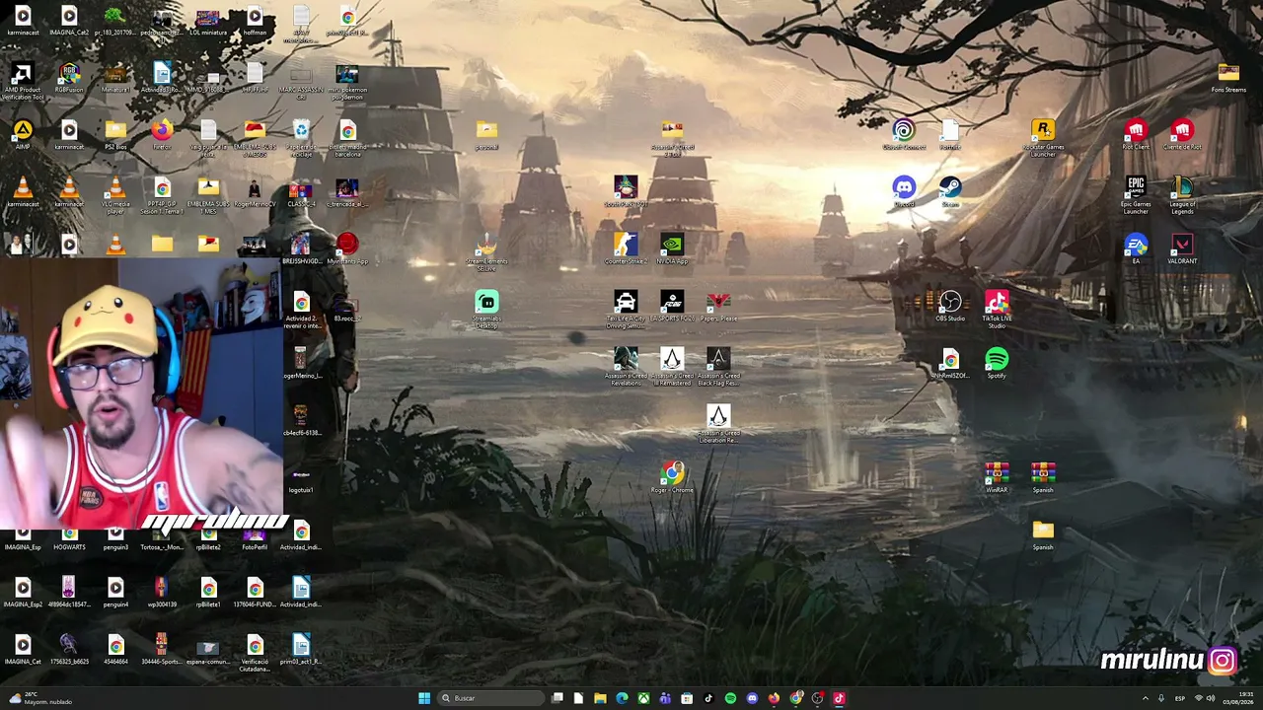Viewport: 1263px width, 710px height.
Task: Show hidden system tray icons
Action: point(1145,698)
